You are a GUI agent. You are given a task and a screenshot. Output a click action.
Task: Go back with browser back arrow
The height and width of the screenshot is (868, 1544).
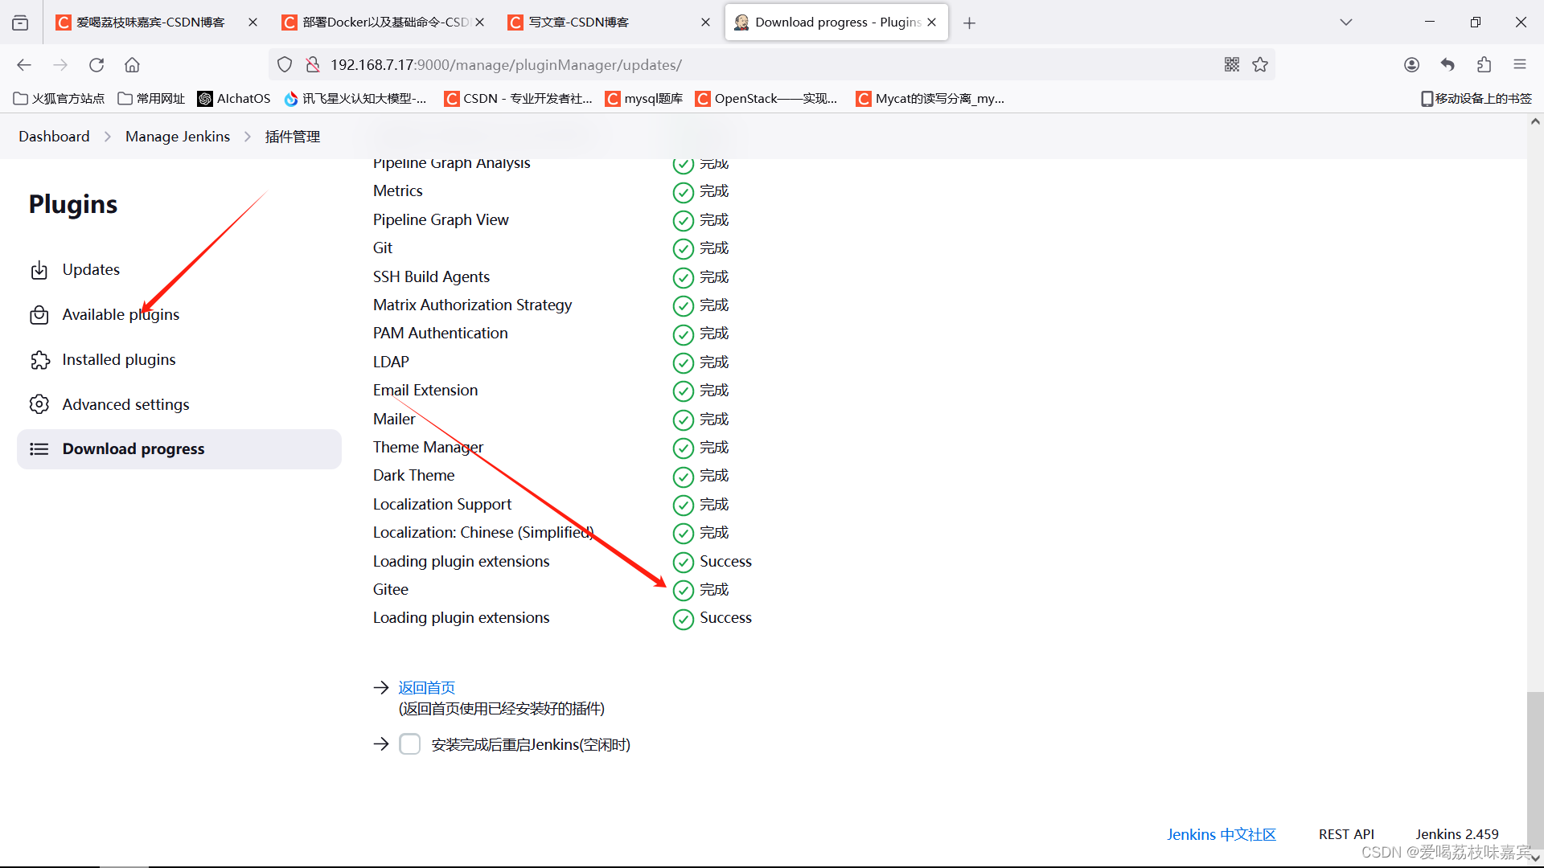[24, 64]
